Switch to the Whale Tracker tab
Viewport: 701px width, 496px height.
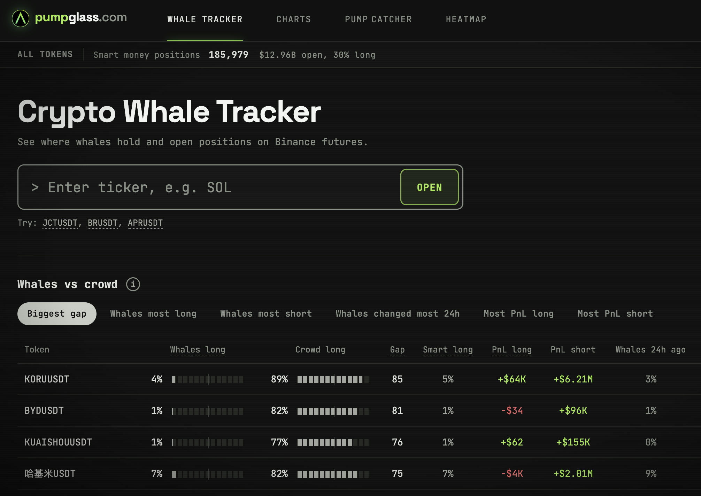[x=205, y=19]
